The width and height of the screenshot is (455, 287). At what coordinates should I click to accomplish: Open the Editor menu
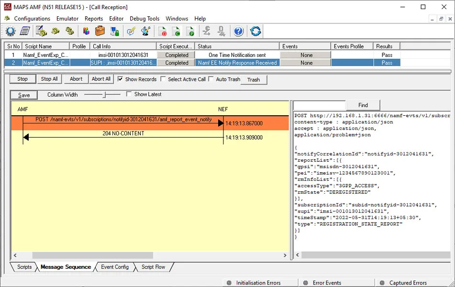point(116,19)
